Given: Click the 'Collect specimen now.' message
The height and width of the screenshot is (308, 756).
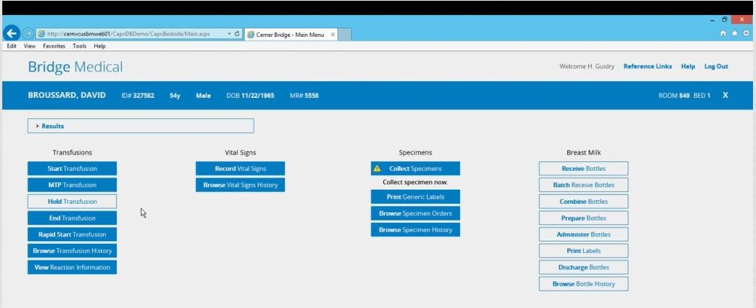Looking at the screenshot, I should (x=415, y=182).
